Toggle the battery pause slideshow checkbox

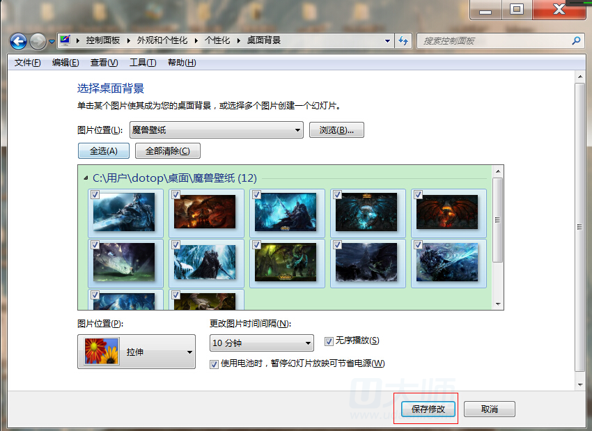click(215, 363)
